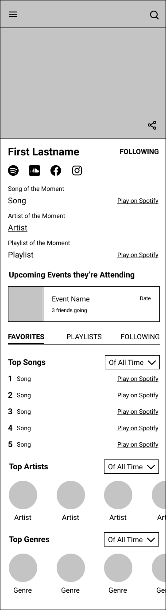
Task: Open the Event Name card thumbnail
Action: coord(26,304)
